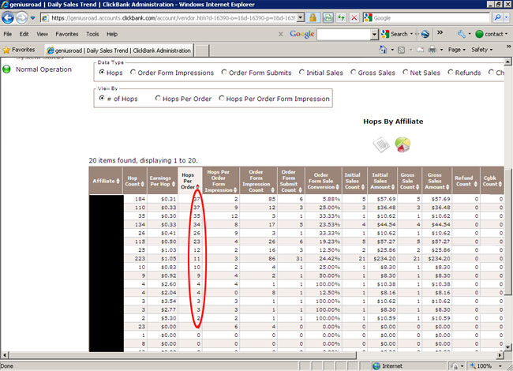Select Order Form Submits radio
This screenshot has width=513, height=371.
(x=224, y=73)
